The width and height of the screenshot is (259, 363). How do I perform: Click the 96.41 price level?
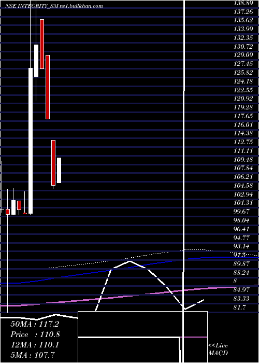(x=242, y=229)
